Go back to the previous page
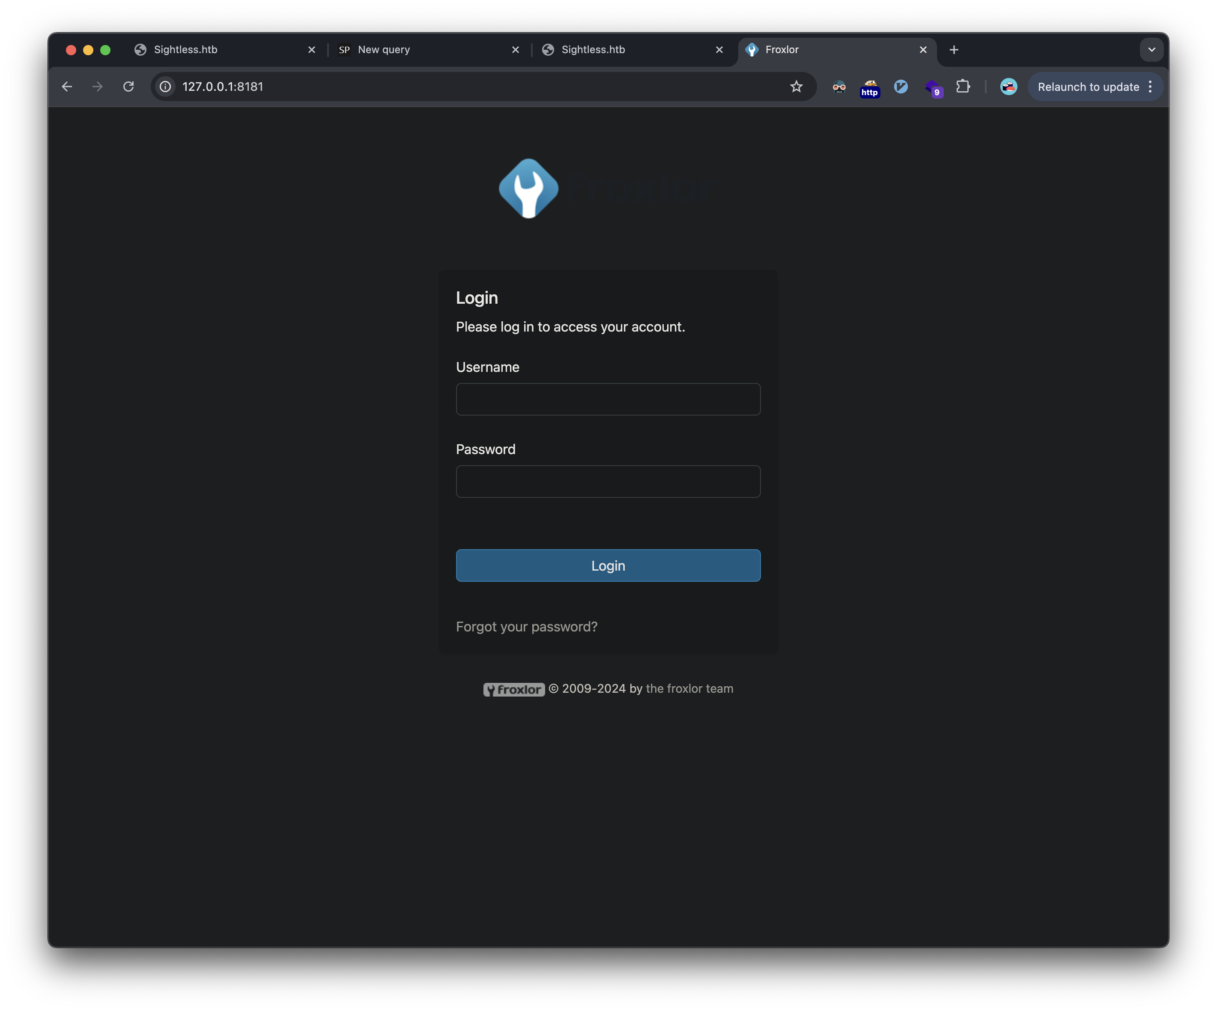1217x1011 pixels. click(x=67, y=87)
